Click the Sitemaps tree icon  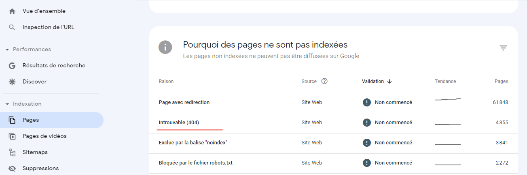click(x=12, y=152)
